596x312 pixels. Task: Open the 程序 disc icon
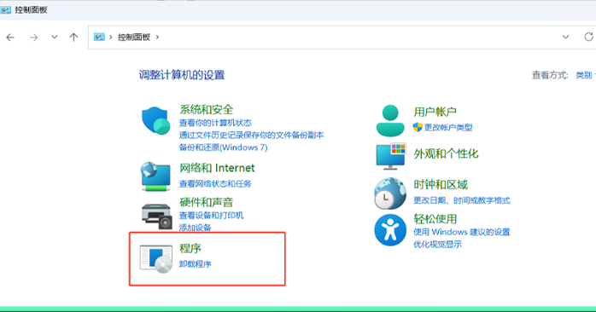[x=156, y=259]
